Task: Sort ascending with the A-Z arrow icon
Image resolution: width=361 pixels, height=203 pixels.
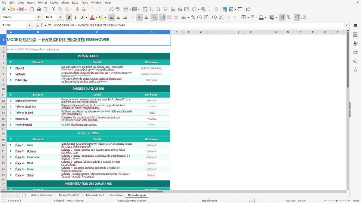Action: tap(152, 9)
